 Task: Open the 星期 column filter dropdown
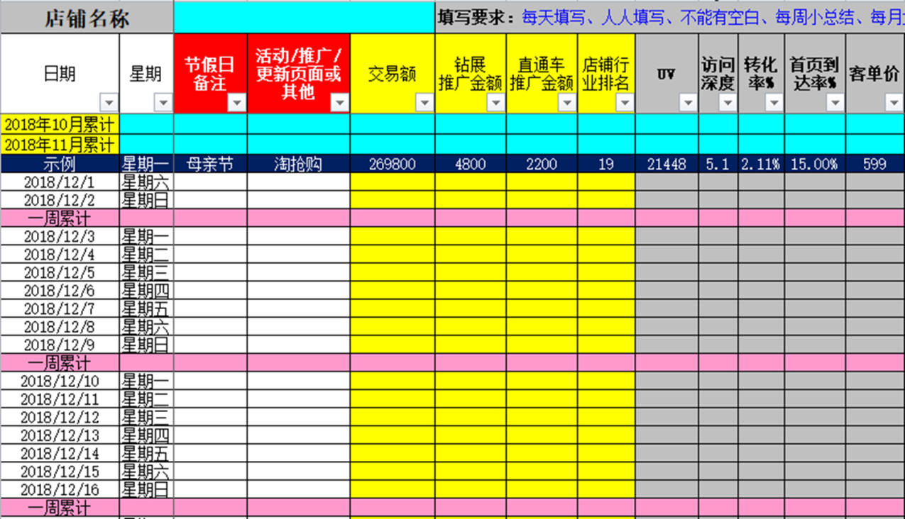click(163, 102)
